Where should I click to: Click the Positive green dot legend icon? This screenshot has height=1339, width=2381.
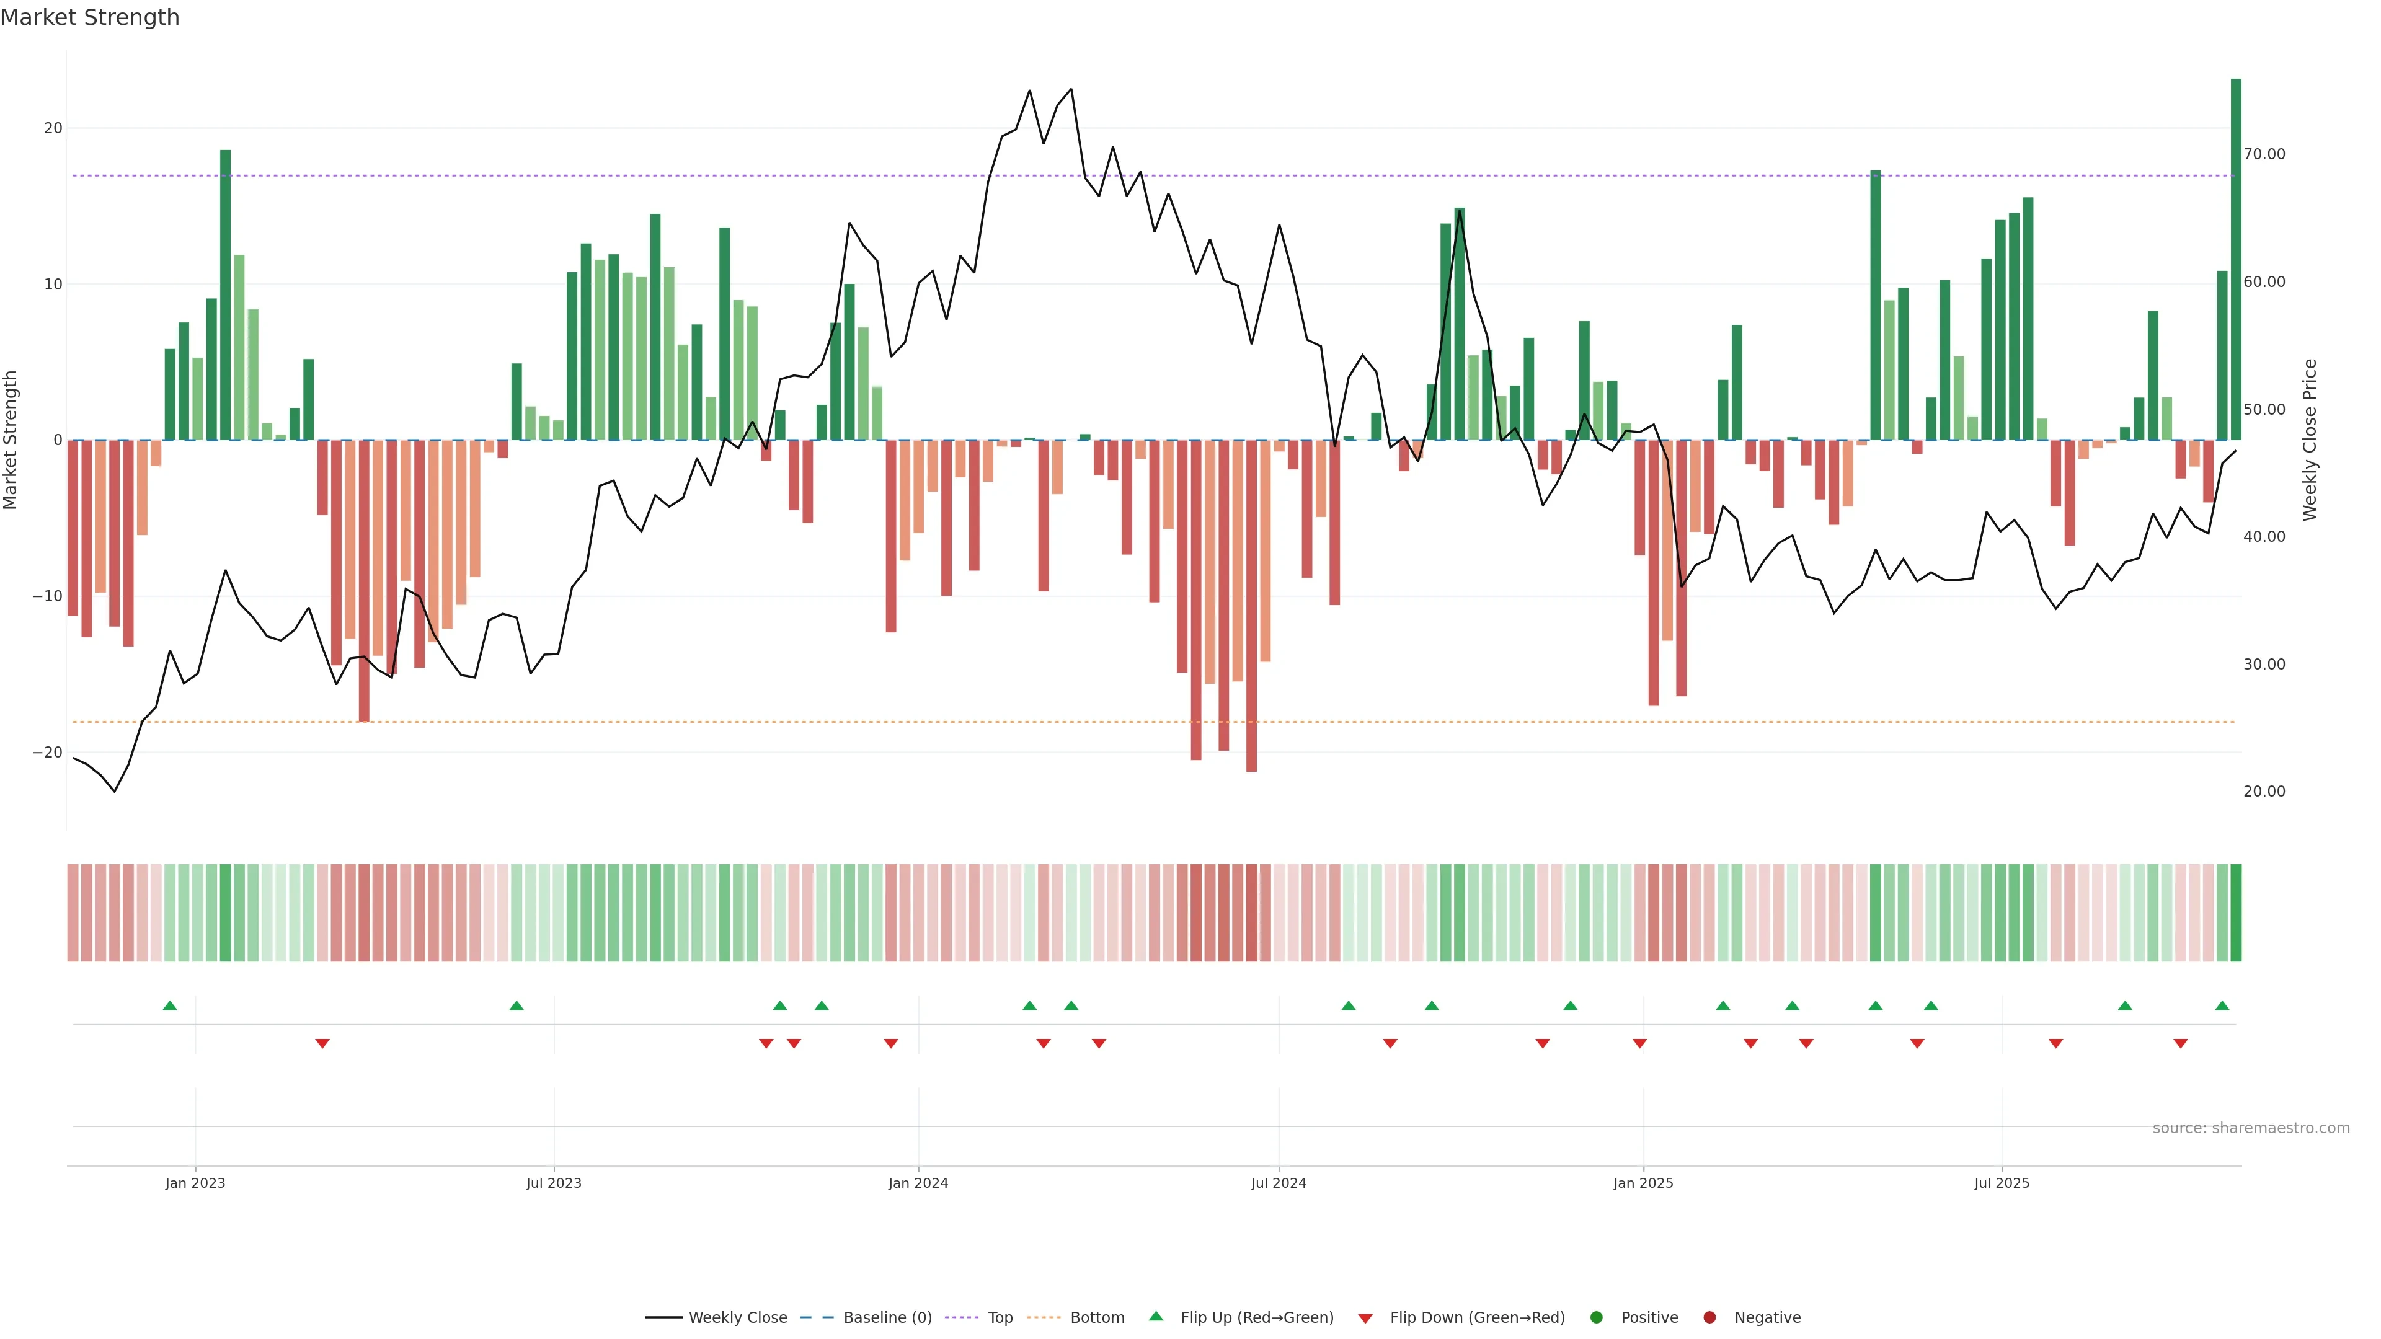point(1596,1318)
